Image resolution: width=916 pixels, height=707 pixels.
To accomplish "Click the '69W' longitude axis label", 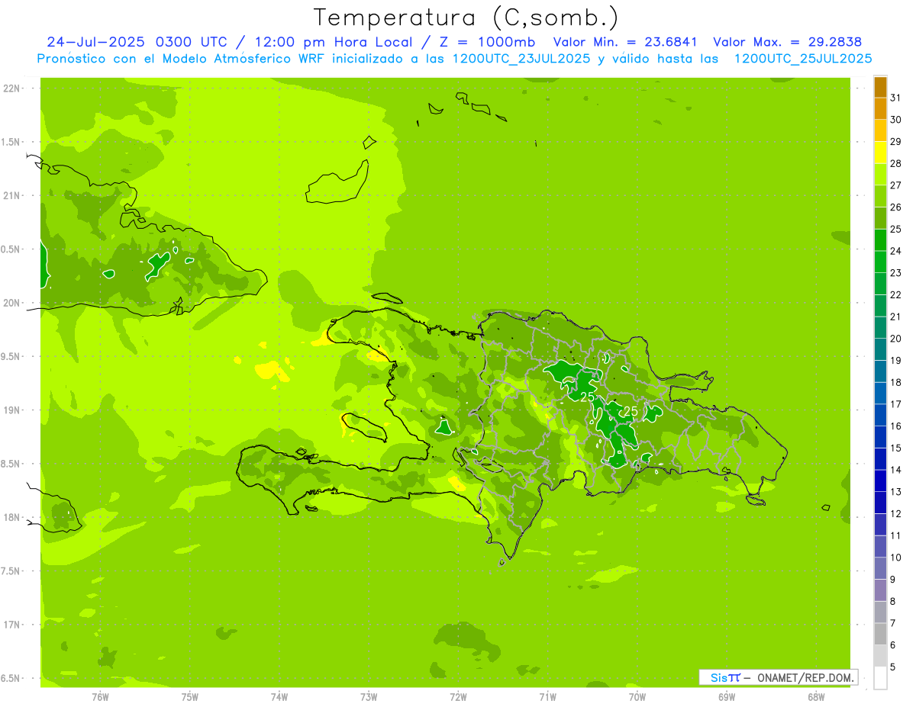I will [727, 697].
